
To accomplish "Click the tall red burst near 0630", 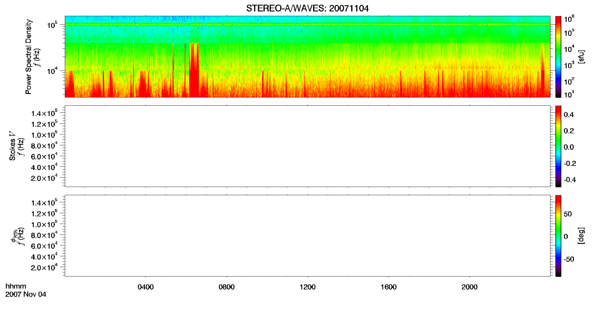I will [194, 70].
